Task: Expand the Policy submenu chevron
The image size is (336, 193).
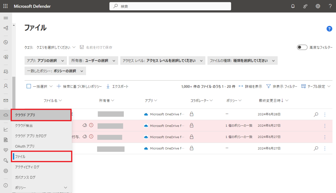Action: (x=66, y=187)
